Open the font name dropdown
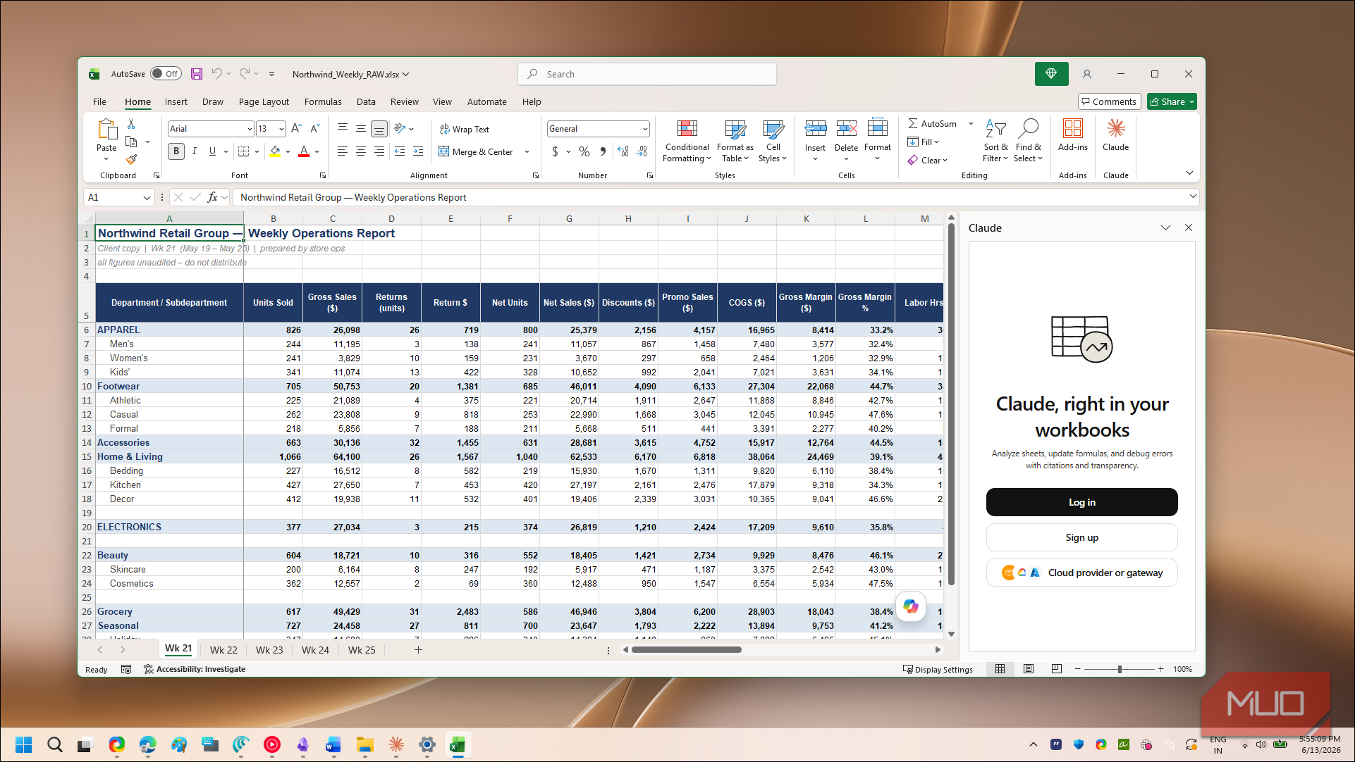The image size is (1355, 762). coord(250,129)
